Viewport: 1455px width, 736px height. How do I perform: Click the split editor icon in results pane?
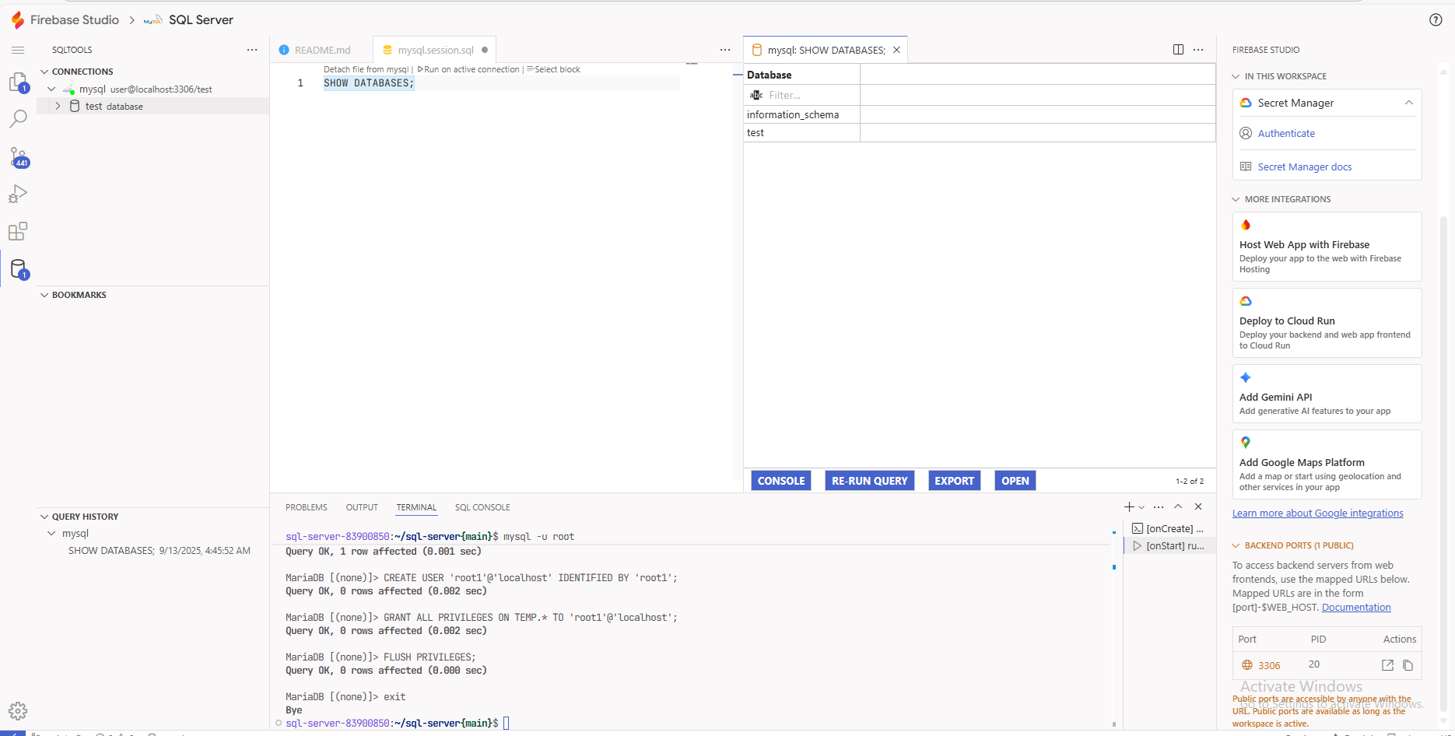pos(1178,50)
